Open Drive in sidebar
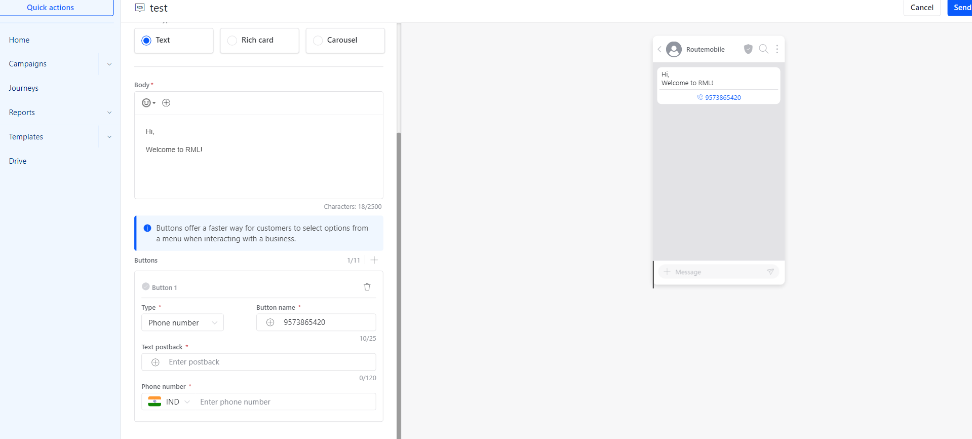Viewport: 972px width, 439px height. pyautogui.click(x=18, y=161)
